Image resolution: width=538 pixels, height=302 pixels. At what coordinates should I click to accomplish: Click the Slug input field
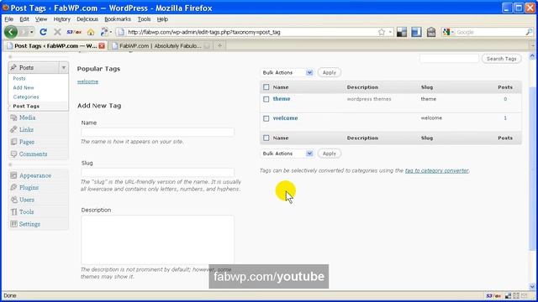pos(157,172)
